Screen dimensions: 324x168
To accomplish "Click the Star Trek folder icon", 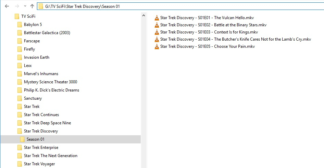I will pos(20,107).
